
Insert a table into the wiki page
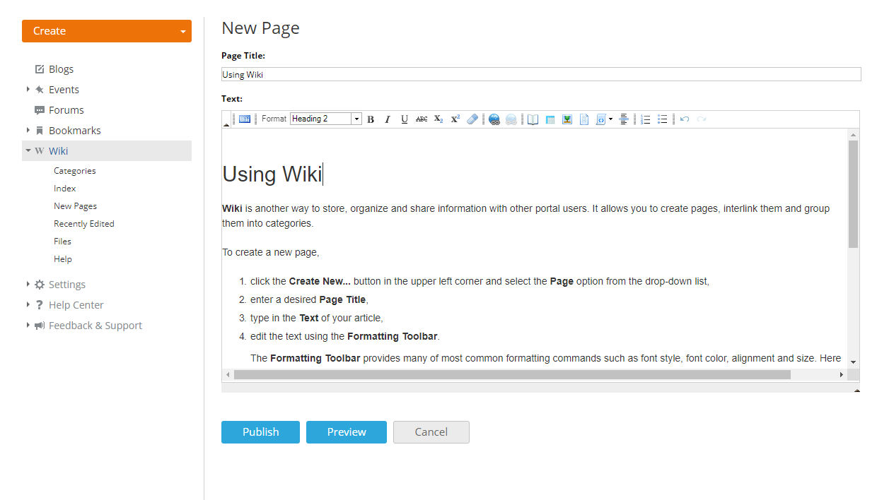click(x=550, y=119)
